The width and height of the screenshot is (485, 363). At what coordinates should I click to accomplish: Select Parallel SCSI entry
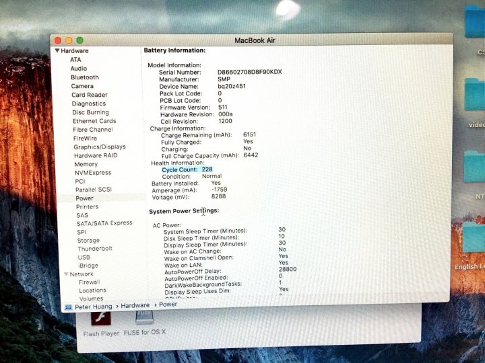pyautogui.click(x=94, y=190)
